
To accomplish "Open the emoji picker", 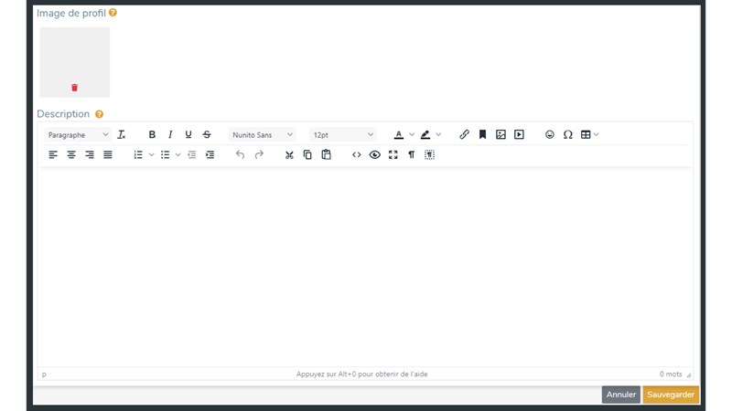I will [550, 134].
